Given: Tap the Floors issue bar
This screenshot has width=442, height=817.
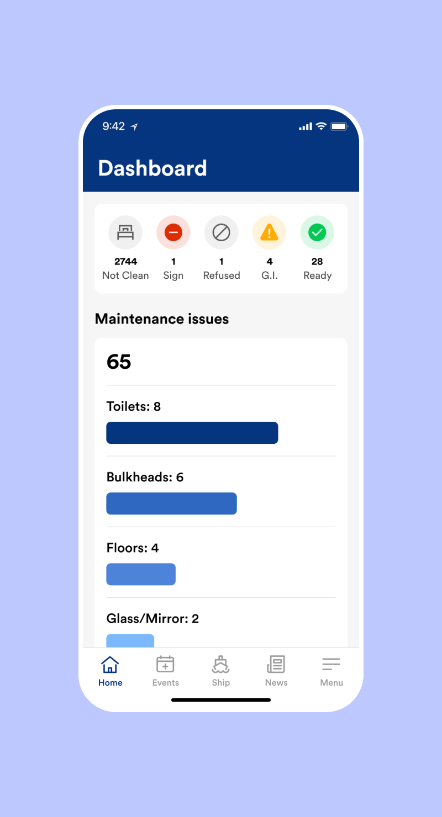Looking at the screenshot, I should (x=141, y=574).
